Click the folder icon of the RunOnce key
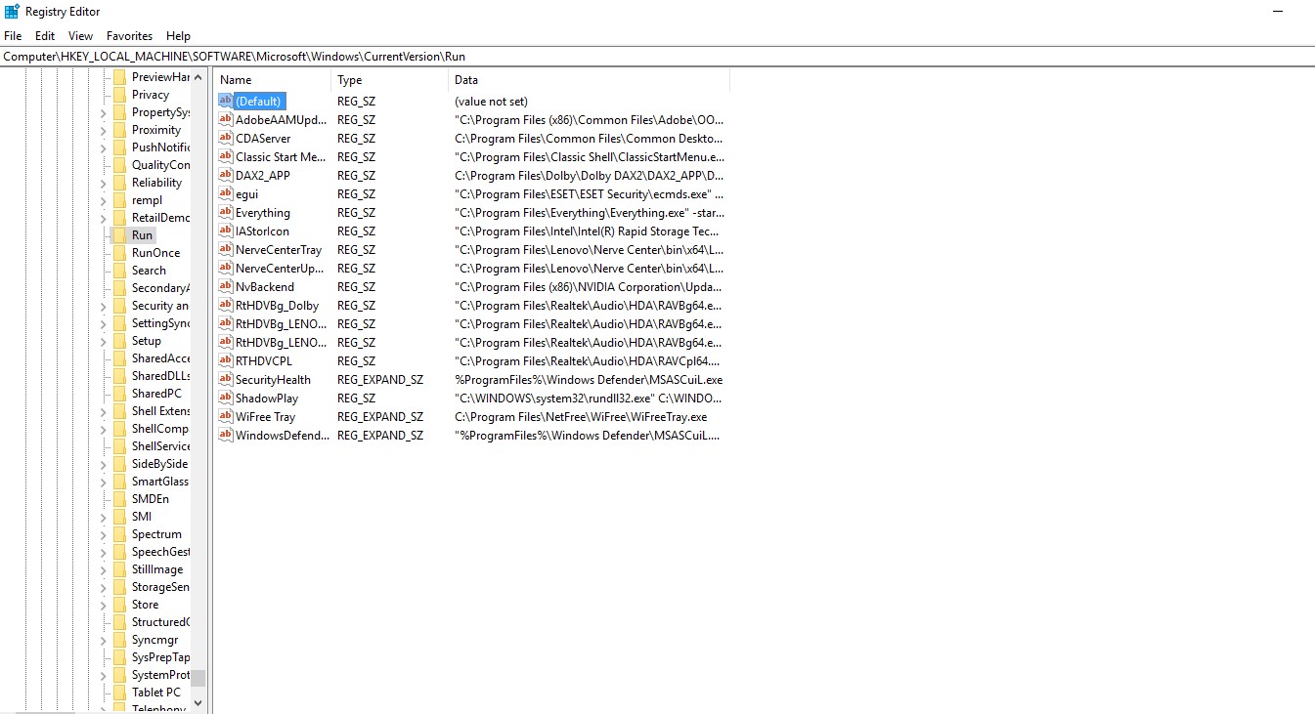This screenshot has height=714, width=1315. coord(119,253)
